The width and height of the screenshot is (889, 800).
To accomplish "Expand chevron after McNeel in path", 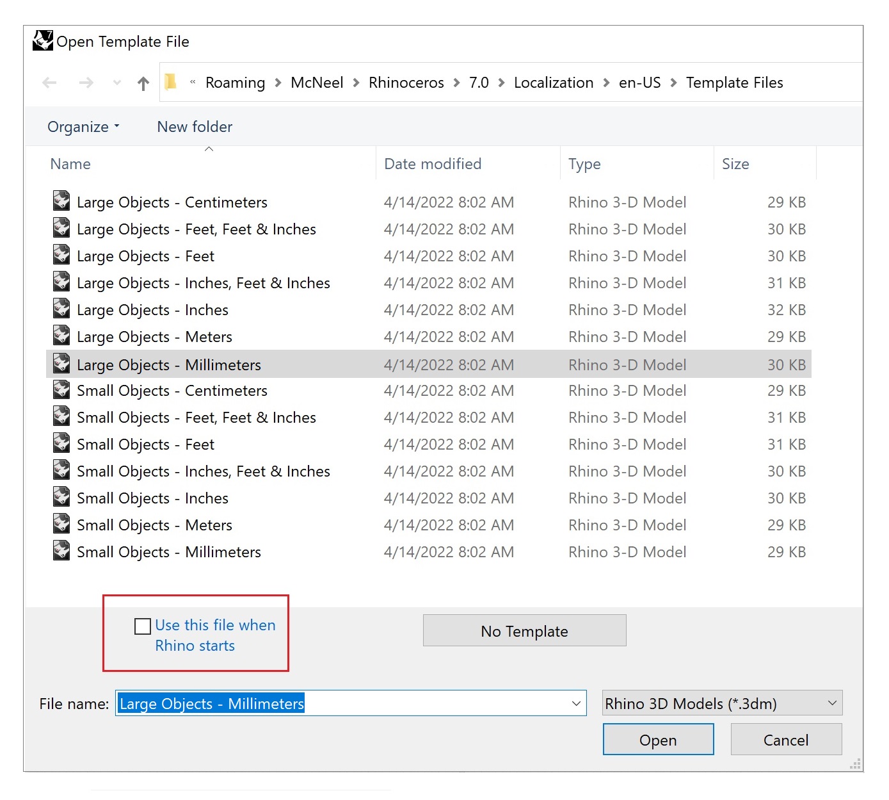I will pos(356,83).
